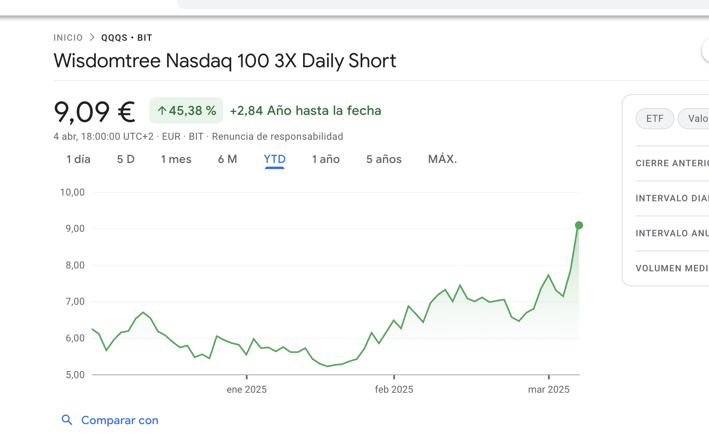Screen dimensions: 709x440
Task: View the 5 años chart range
Action: [384, 159]
